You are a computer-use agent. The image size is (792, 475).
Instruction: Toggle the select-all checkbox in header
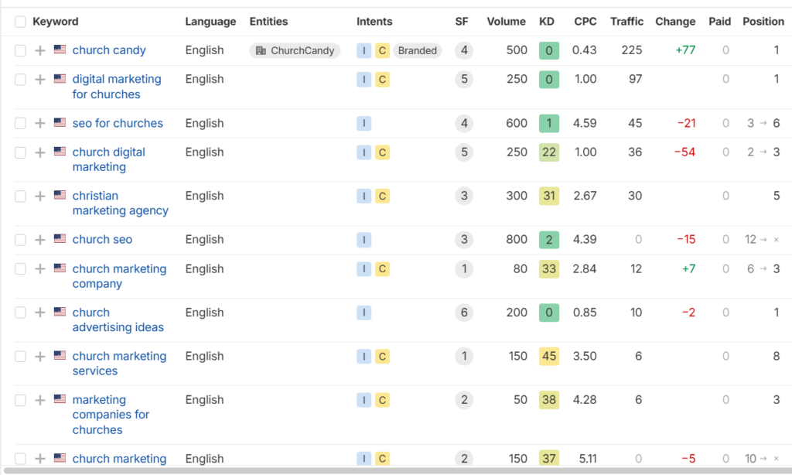point(20,22)
